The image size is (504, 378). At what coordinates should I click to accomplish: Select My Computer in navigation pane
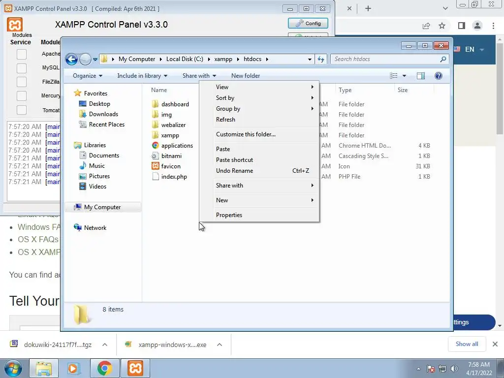pos(103,207)
